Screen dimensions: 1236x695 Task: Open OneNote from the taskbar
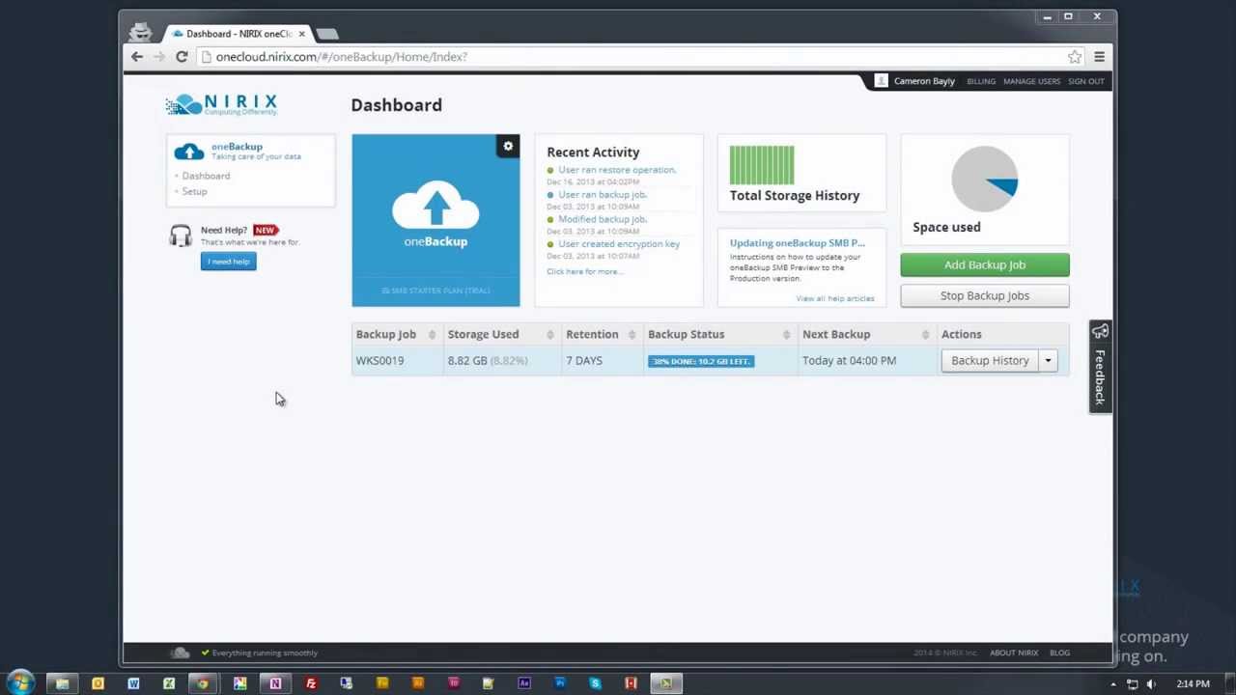coord(275,683)
